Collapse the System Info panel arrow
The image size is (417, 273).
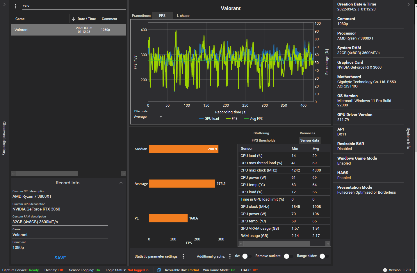click(409, 4)
